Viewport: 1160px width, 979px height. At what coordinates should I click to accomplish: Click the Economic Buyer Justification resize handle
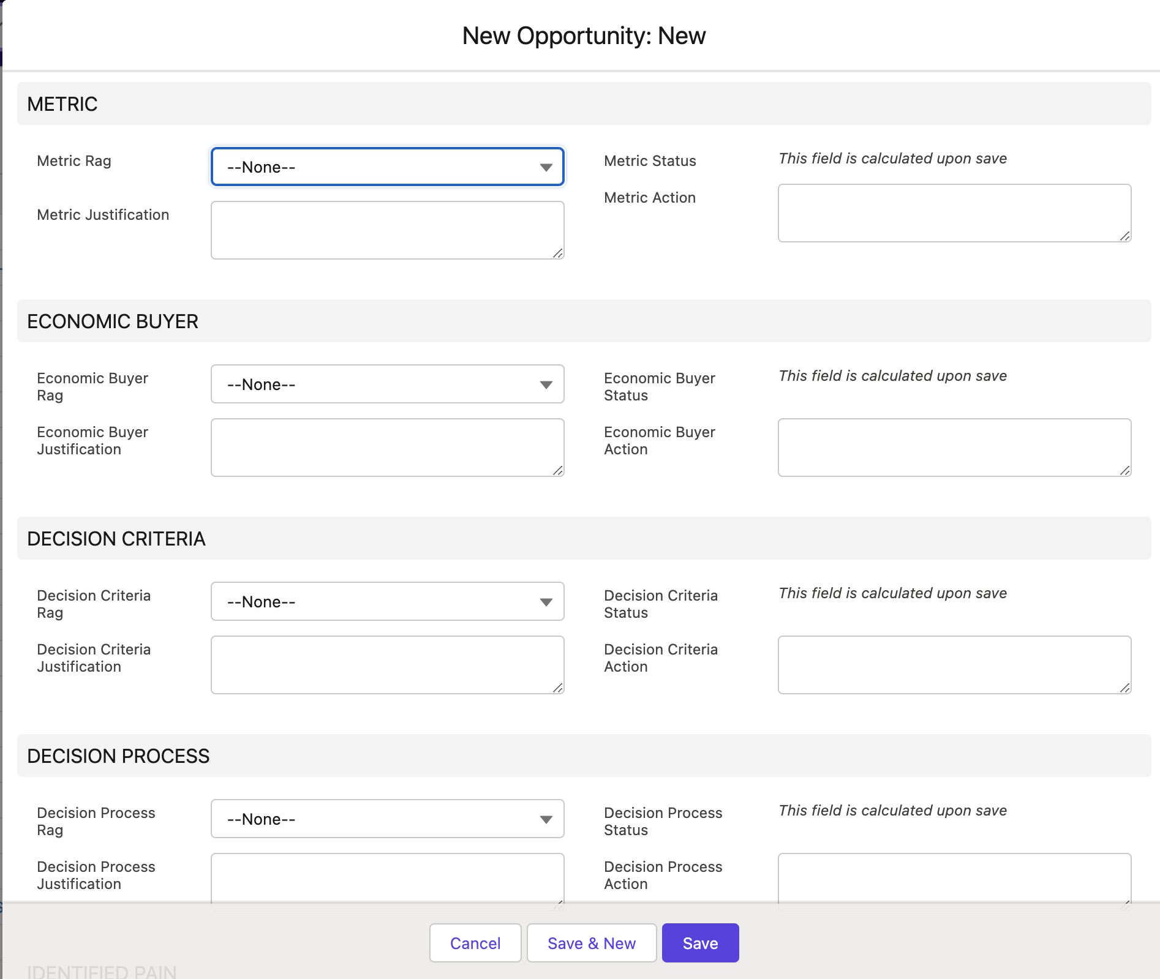(x=557, y=470)
